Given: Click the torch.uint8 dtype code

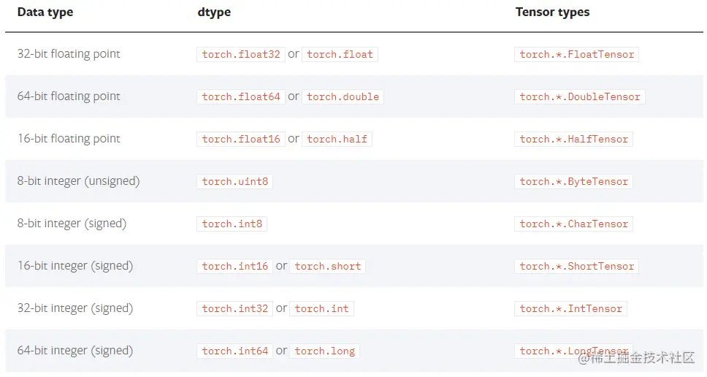Looking at the screenshot, I should (x=234, y=182).
